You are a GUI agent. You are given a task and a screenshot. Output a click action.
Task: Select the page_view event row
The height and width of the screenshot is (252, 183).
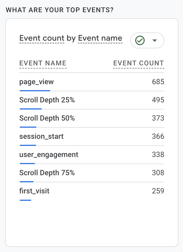(37, 82)
